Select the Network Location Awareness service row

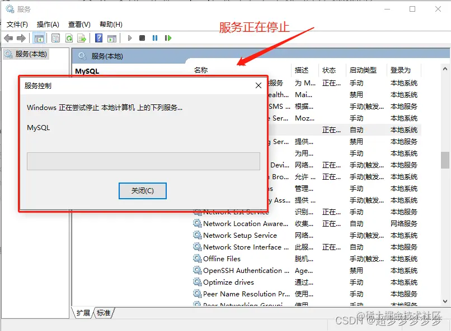click(306, 223)
